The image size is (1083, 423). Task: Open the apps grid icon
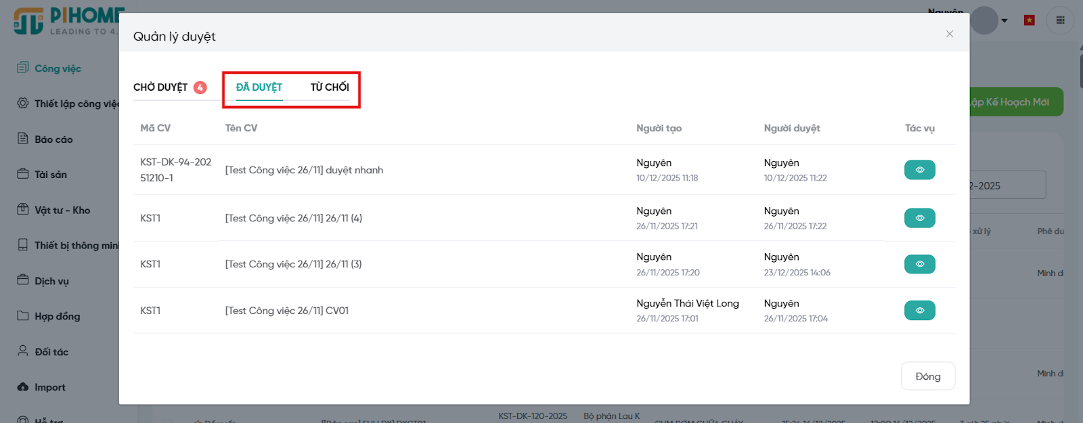pos(1060,20)
